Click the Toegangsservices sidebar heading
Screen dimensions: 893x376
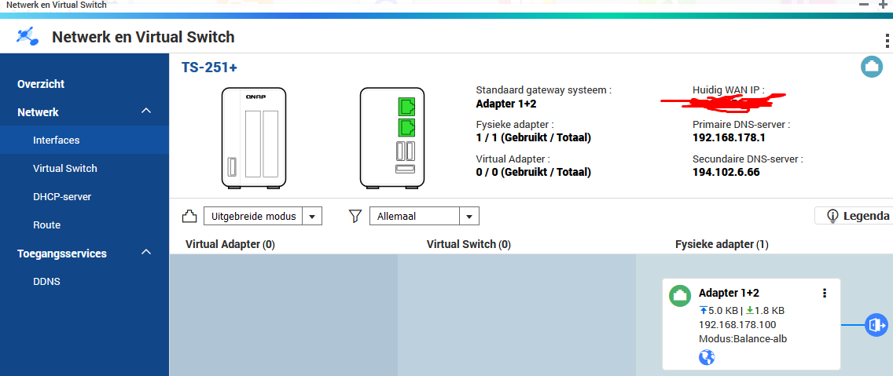coord(62,254)
